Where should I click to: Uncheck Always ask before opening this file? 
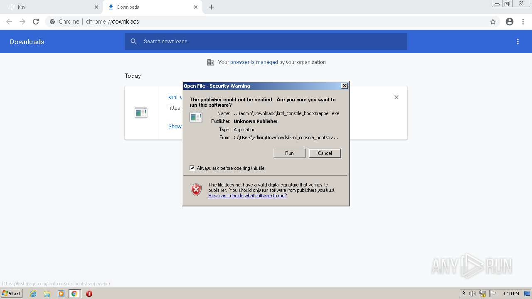click(192, 168)
